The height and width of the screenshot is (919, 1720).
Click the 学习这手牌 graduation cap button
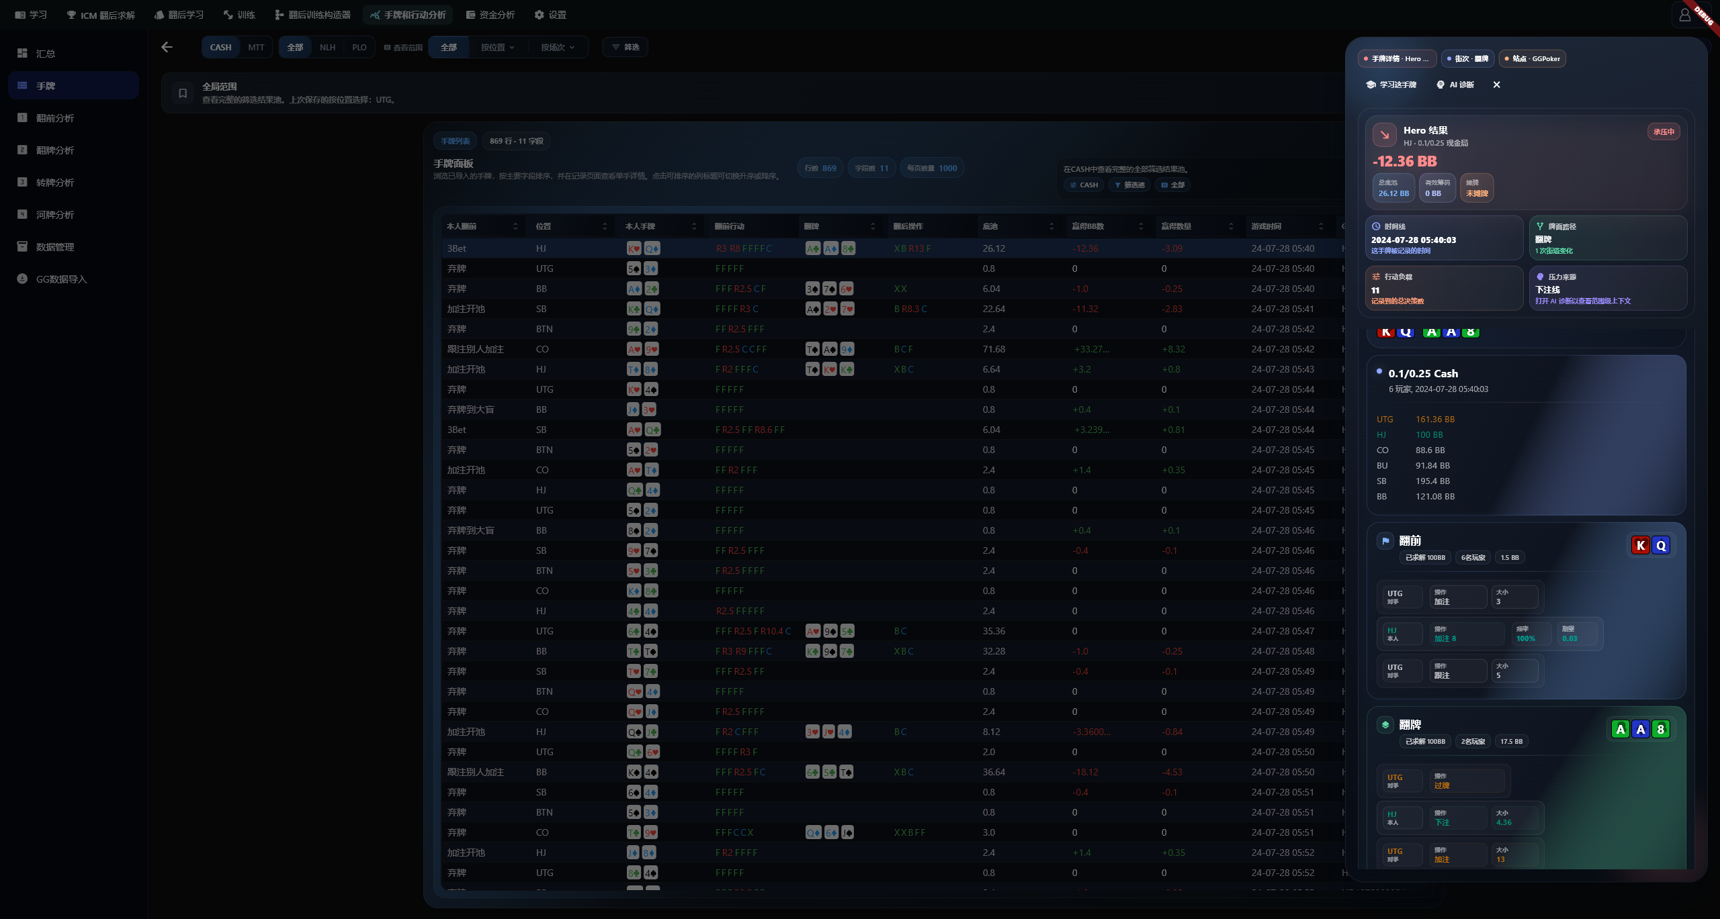[1391, 85]
